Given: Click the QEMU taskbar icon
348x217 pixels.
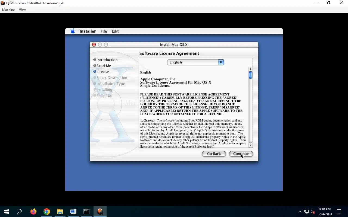Looking at the screenshot, I should 100,212.
